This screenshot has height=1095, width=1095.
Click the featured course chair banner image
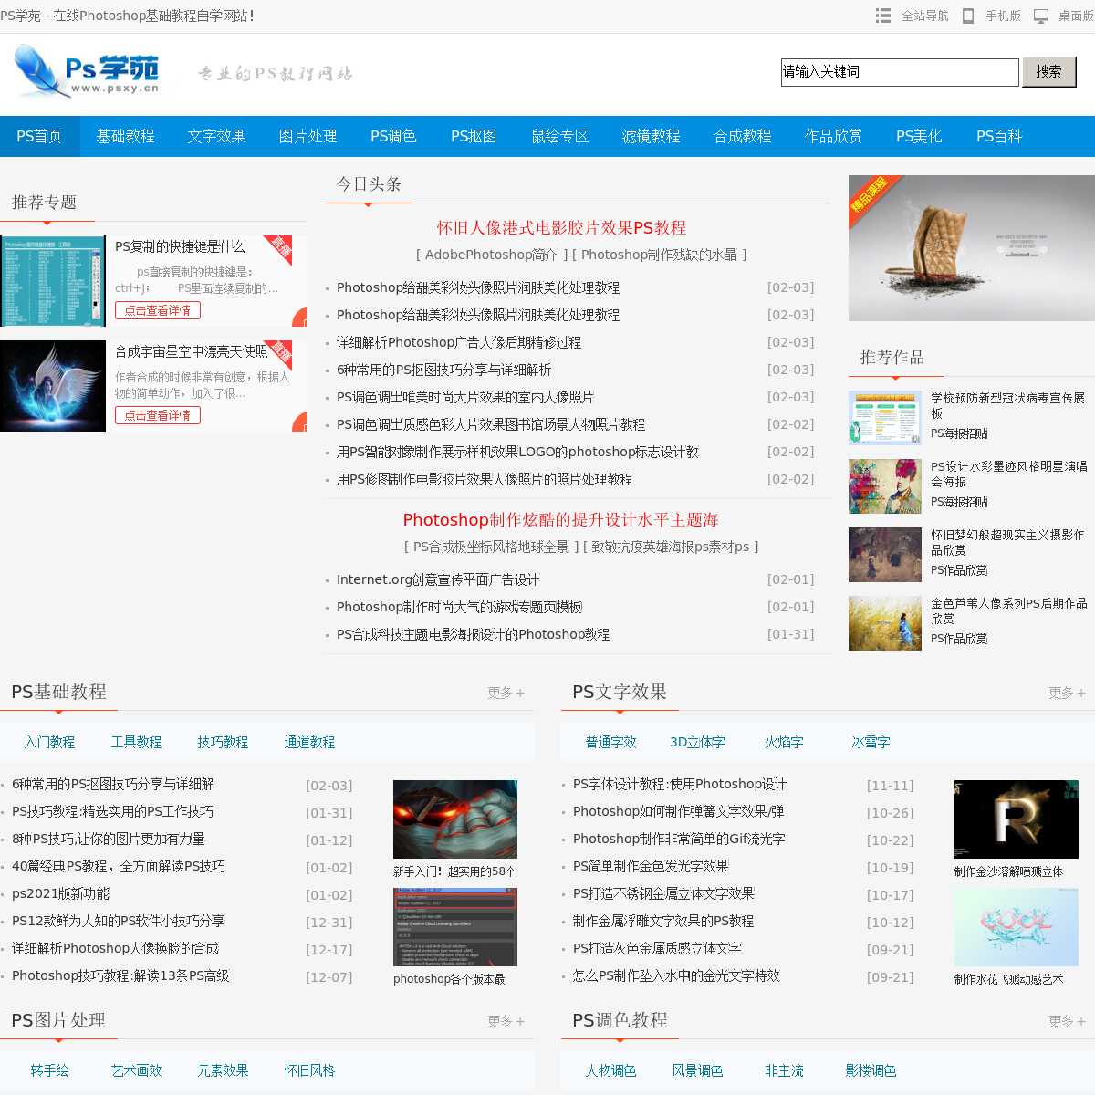[x=971, y=248]
